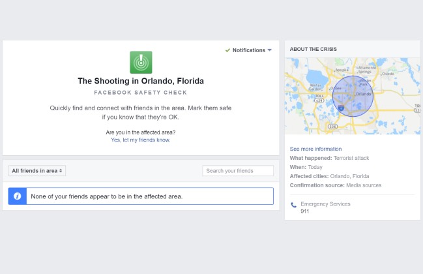This screenshot has height=274, width=423.
Task: Focus the Search your friends field
Action: pyautogui.click(x=238, y=171)
